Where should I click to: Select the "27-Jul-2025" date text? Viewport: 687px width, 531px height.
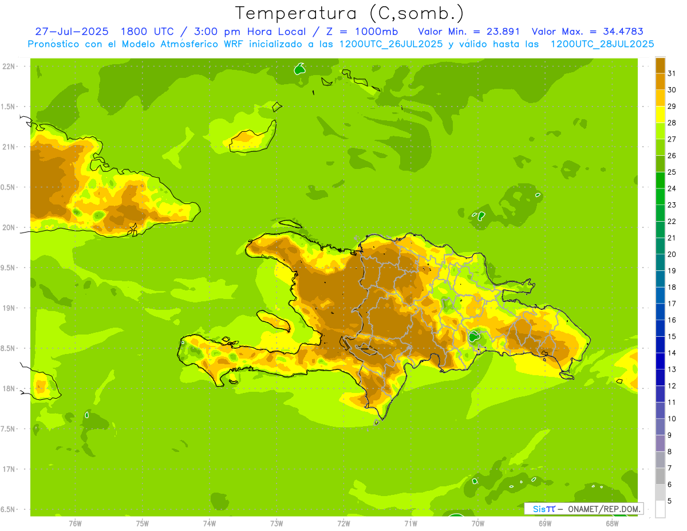[72, 32]
